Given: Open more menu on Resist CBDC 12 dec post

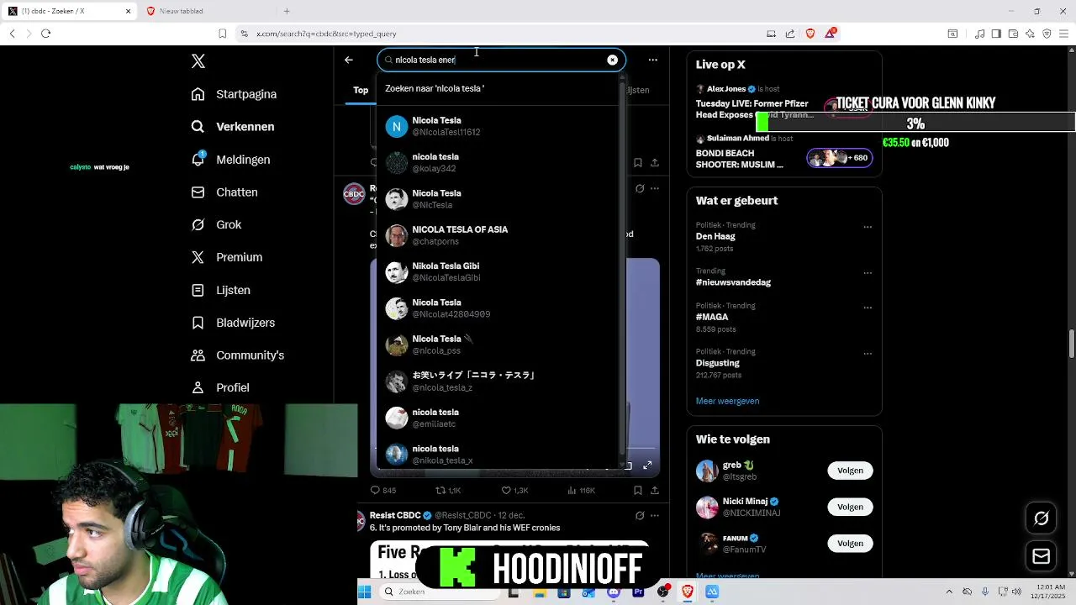Looking at the screenshot, I should tap(654, 516).
